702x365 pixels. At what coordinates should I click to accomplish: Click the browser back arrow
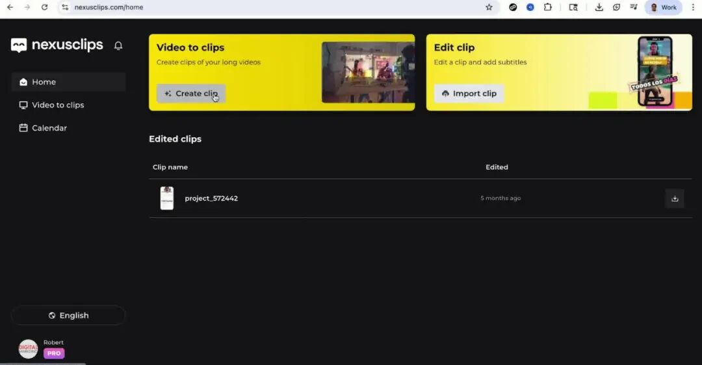tap(10, 7)
